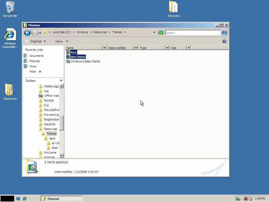Open the Views menu dropdown arrow
This screenshot has width=269, height=202.
click(x=67, y=41)
